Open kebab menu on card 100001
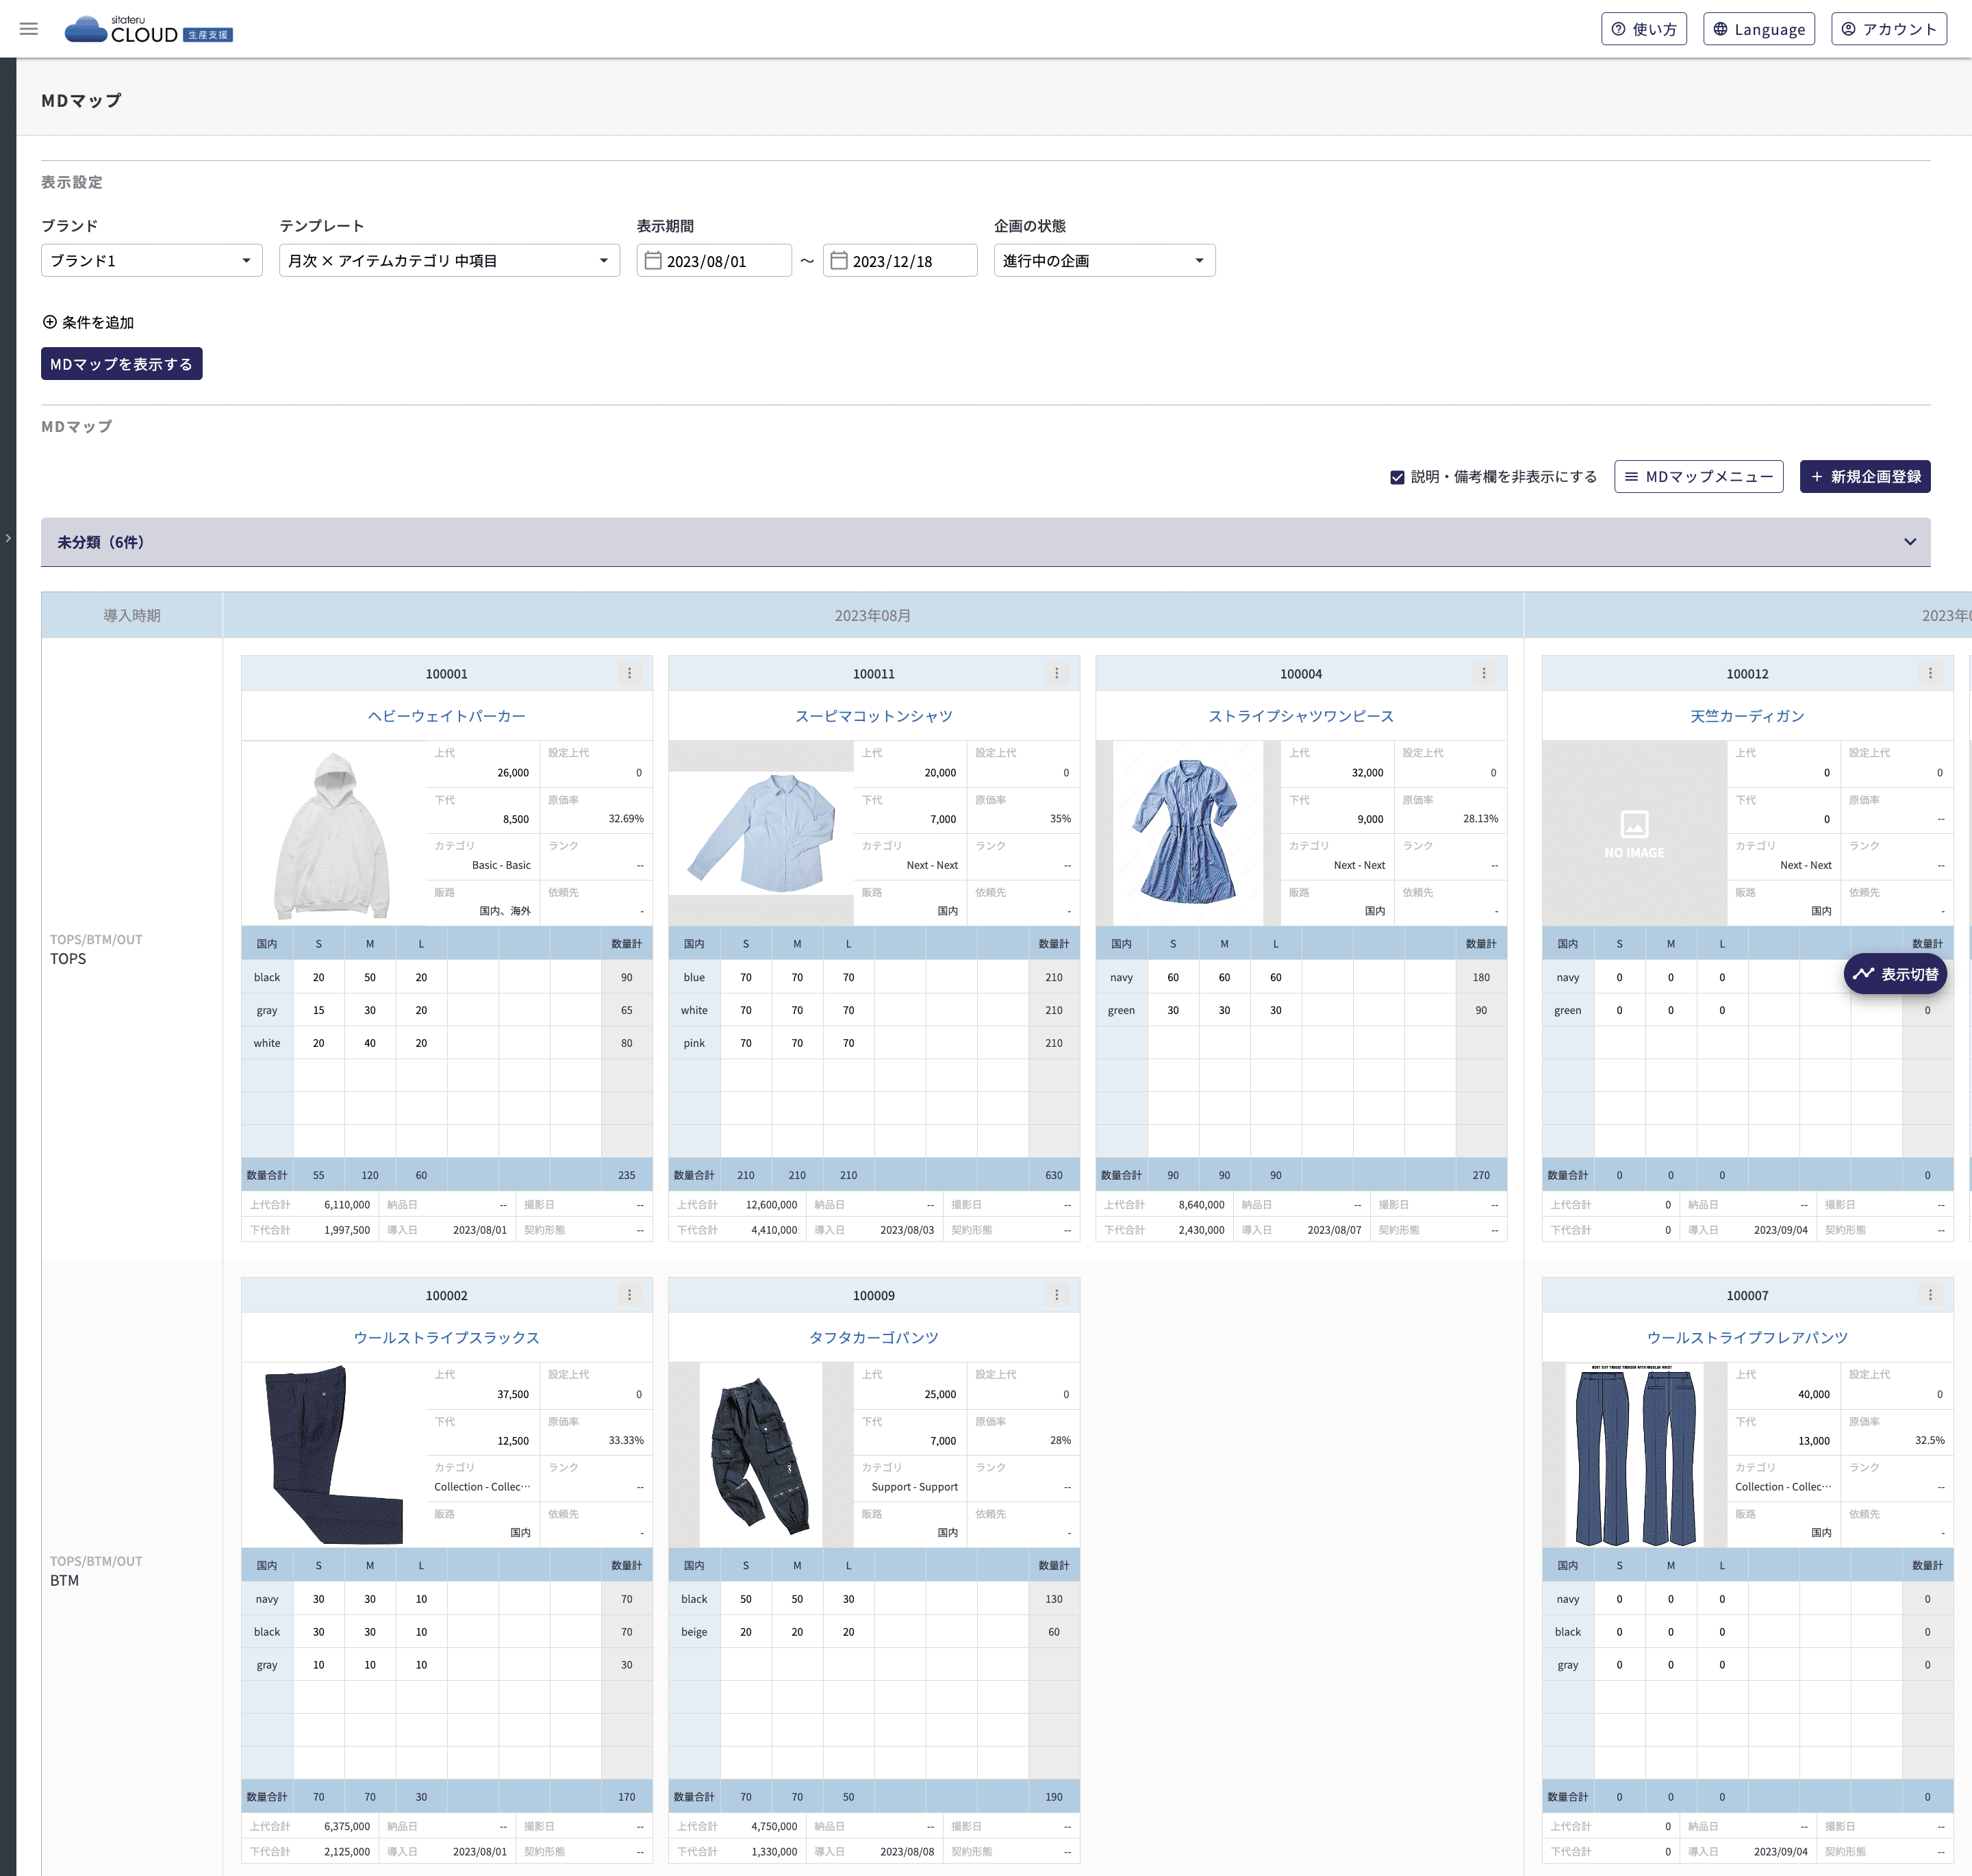This screenshot has height=1876, width=1972. [629, 673]
